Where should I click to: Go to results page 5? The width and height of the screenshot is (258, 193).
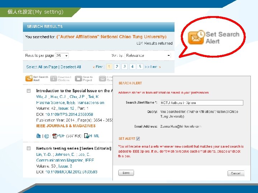coord(140,66)
